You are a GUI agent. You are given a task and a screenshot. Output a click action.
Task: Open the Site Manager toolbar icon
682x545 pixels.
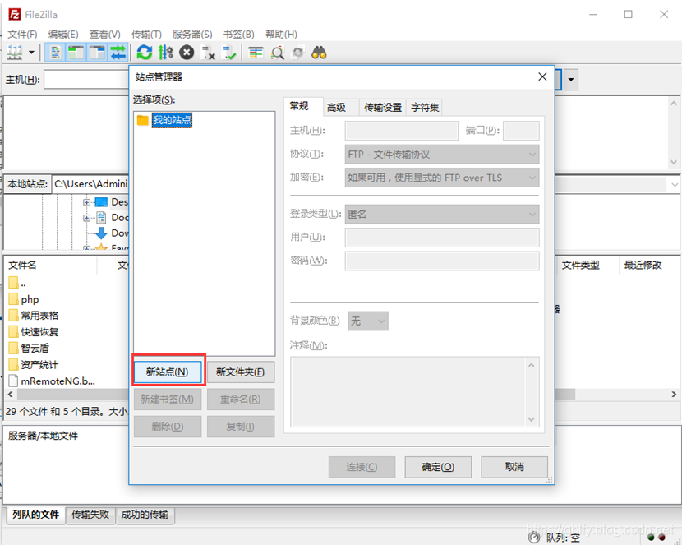click(15, 53)
